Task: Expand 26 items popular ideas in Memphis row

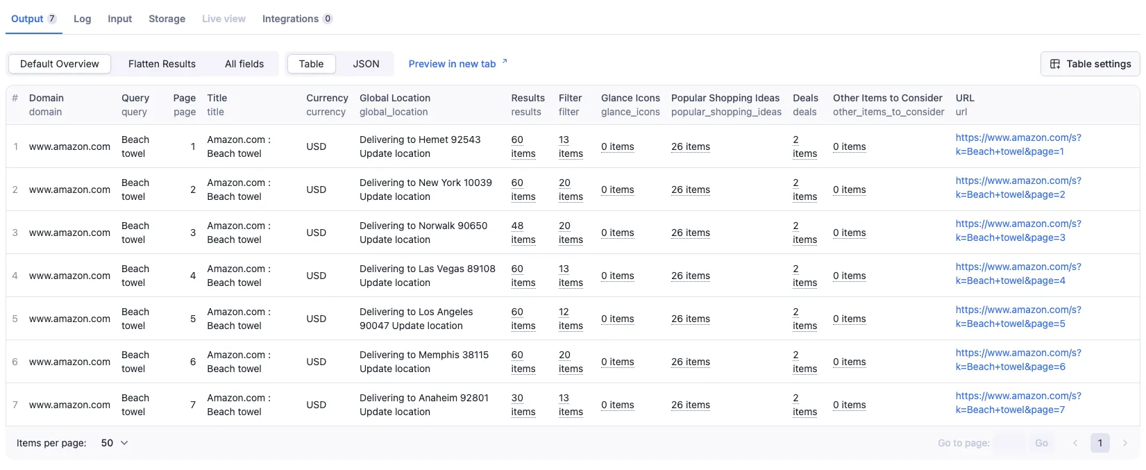Action: (691, 362)
